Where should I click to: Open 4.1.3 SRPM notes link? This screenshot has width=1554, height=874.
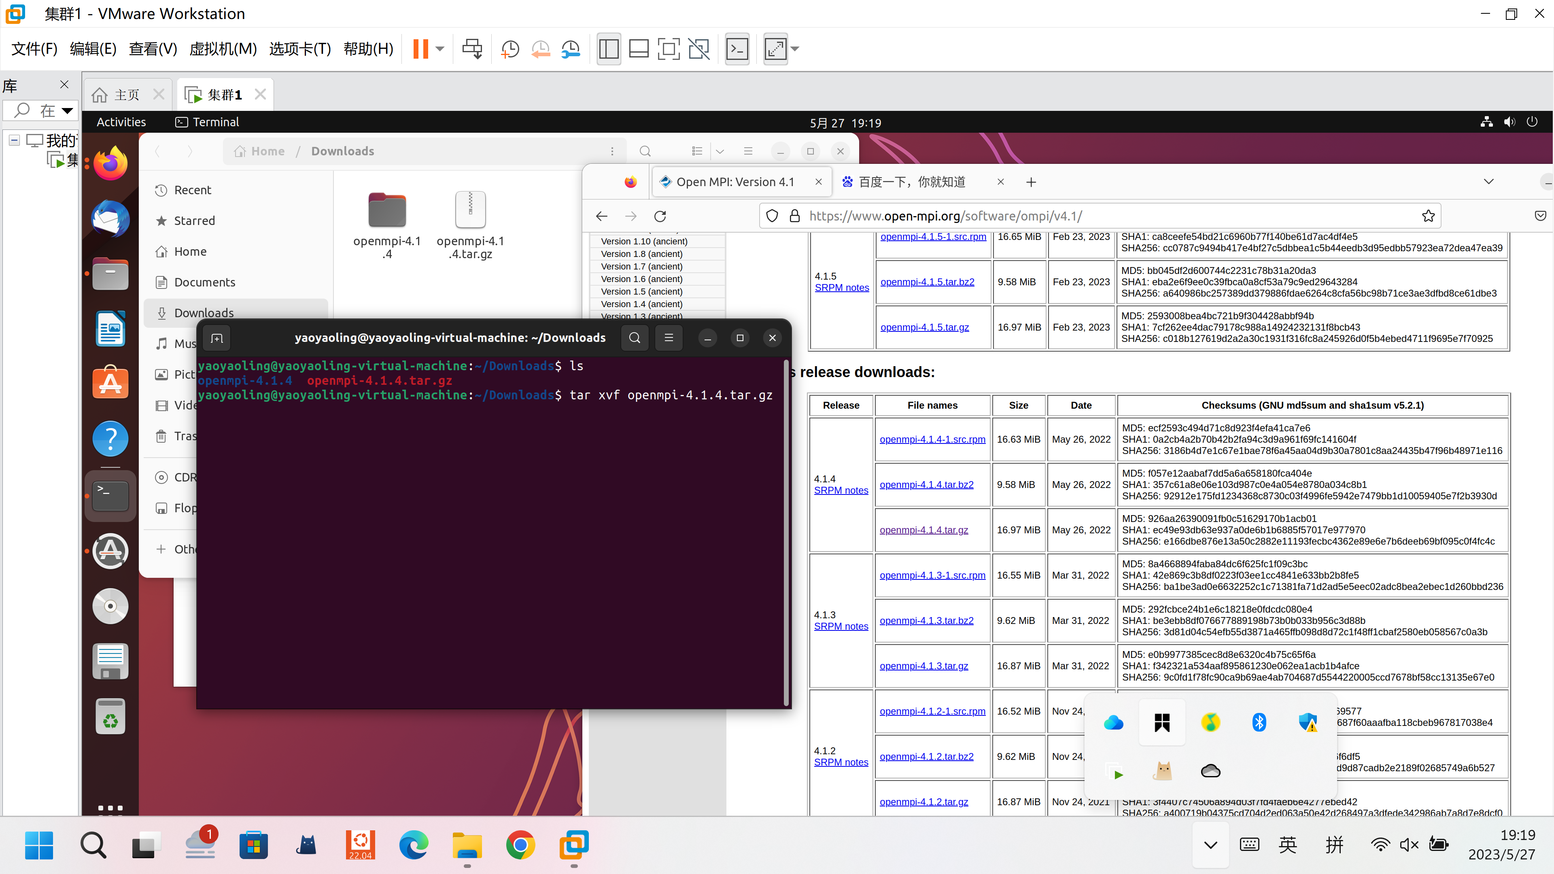(x=841, y=626)
